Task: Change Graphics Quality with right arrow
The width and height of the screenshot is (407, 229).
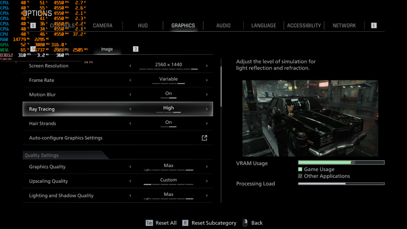Action: (x=207, y=167)
